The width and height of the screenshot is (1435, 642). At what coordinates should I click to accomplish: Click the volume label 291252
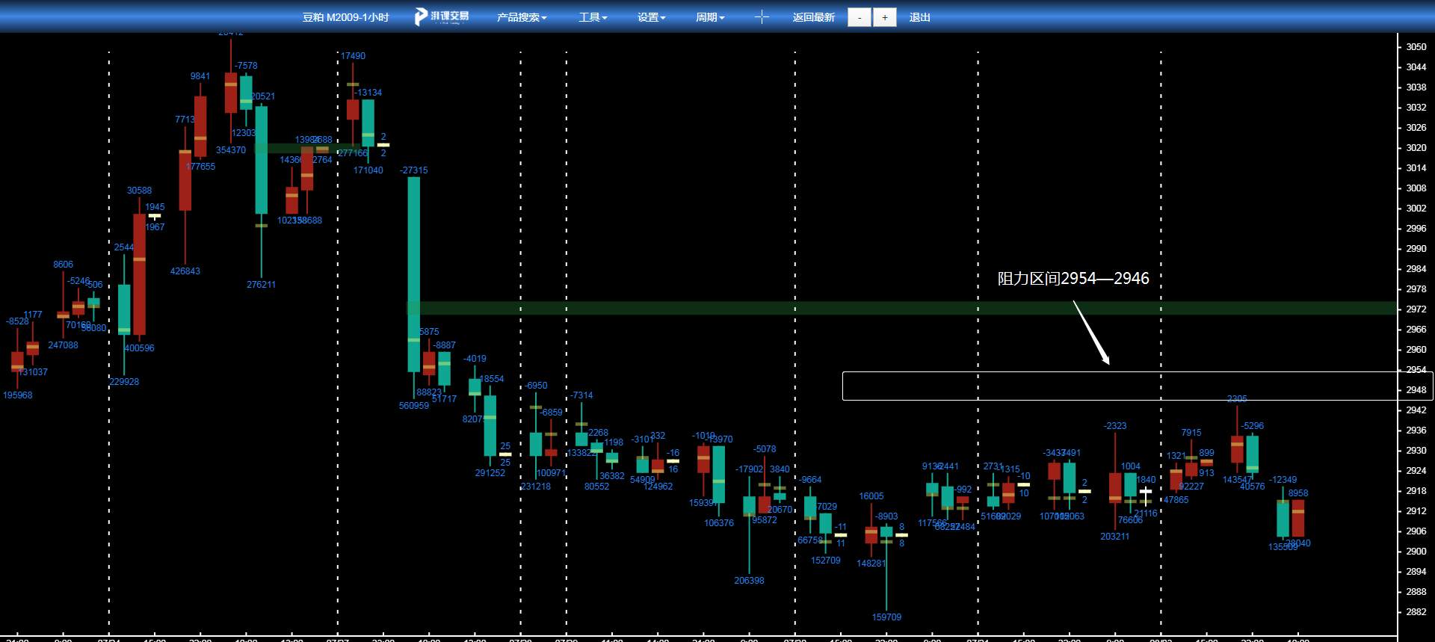(490, 473)
